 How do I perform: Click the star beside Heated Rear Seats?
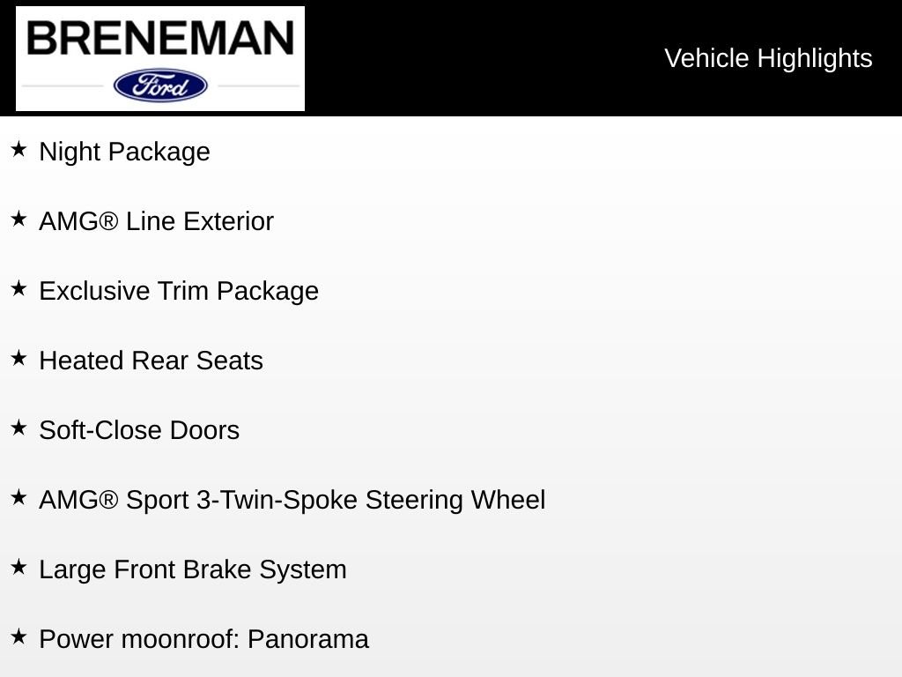19,358
